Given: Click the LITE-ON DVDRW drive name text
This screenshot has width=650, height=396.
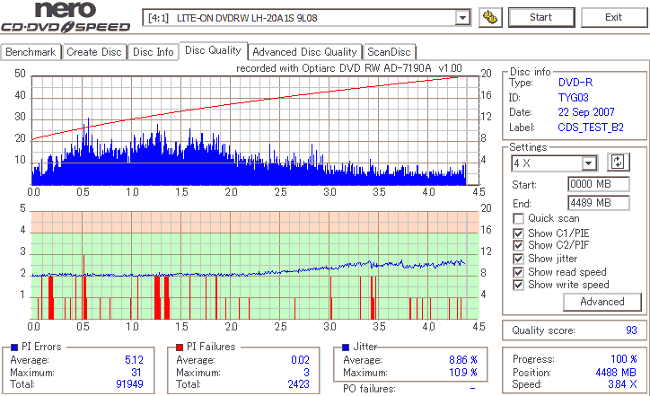Looking at the screenshot, I should pos(247,18).
